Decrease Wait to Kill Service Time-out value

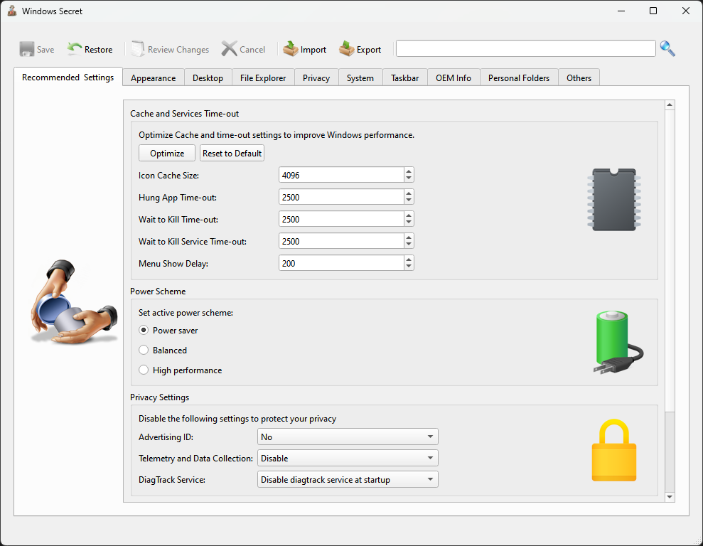[409, 245]
